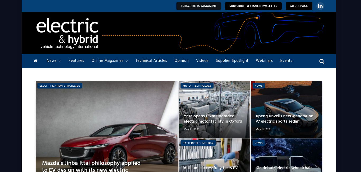Image resolution: width=361 pixels, height=172 pixels.
Task: Click News tag on Kia article
Action: click(258, 143)
